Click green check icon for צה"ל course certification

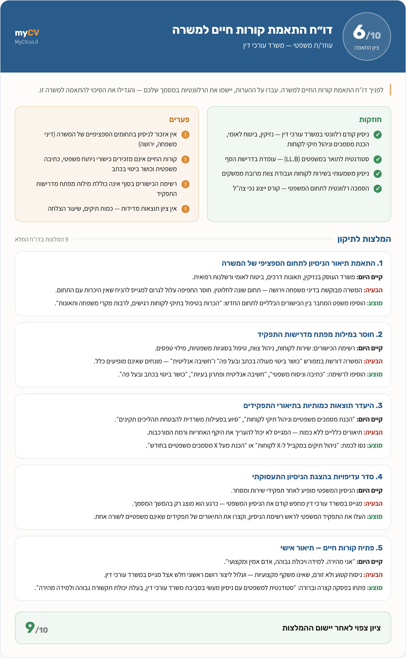click(x=377, y=189)
